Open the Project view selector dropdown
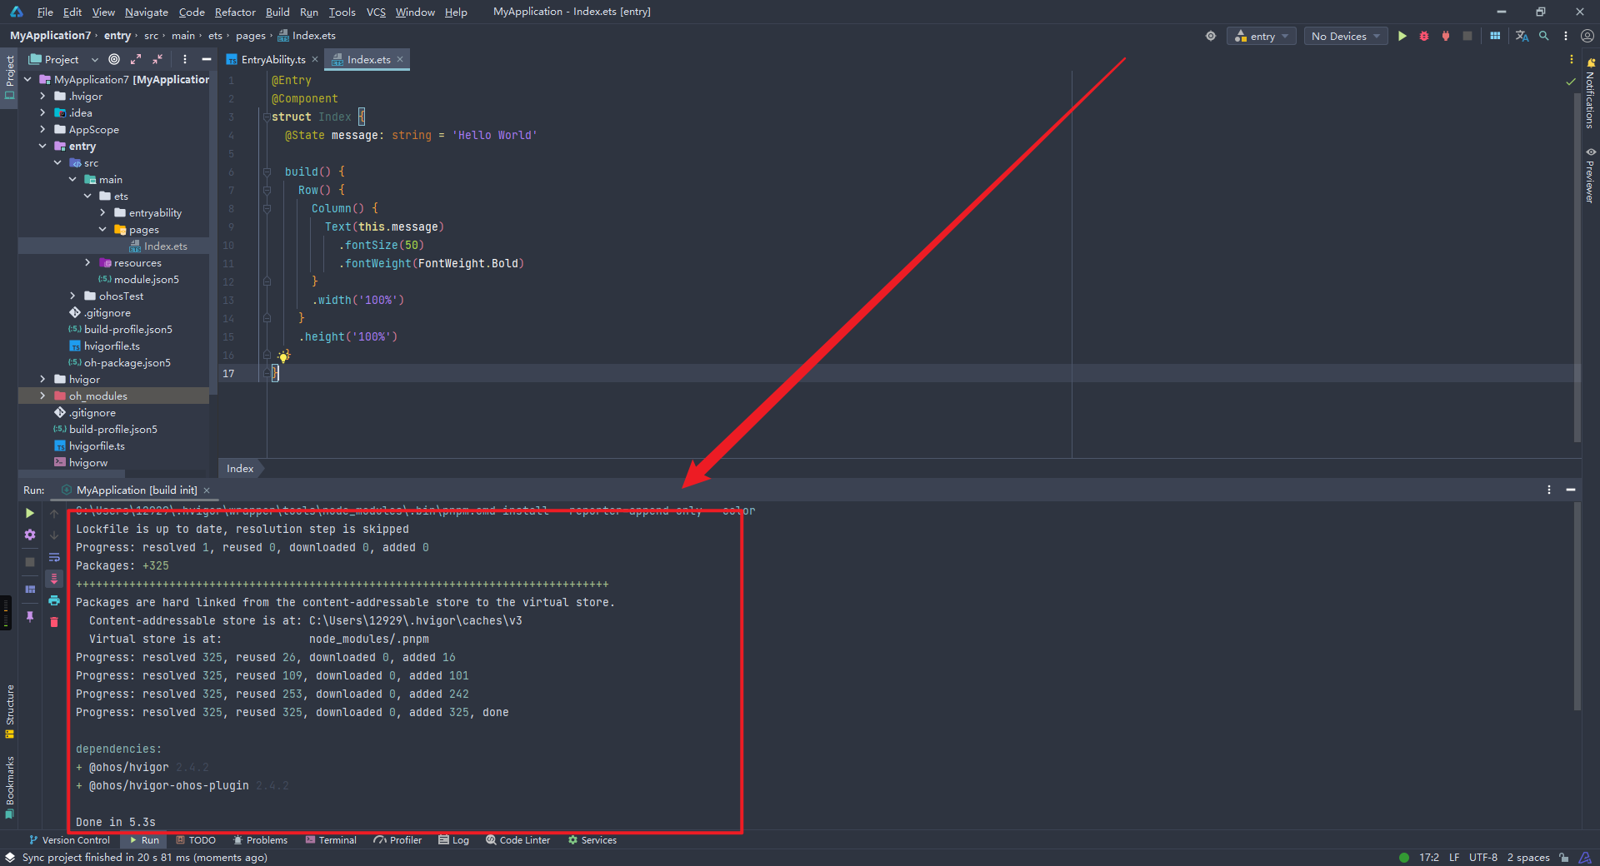 click(x=62, y=59)
